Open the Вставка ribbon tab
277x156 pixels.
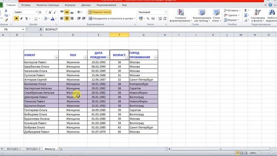[26, 5]
